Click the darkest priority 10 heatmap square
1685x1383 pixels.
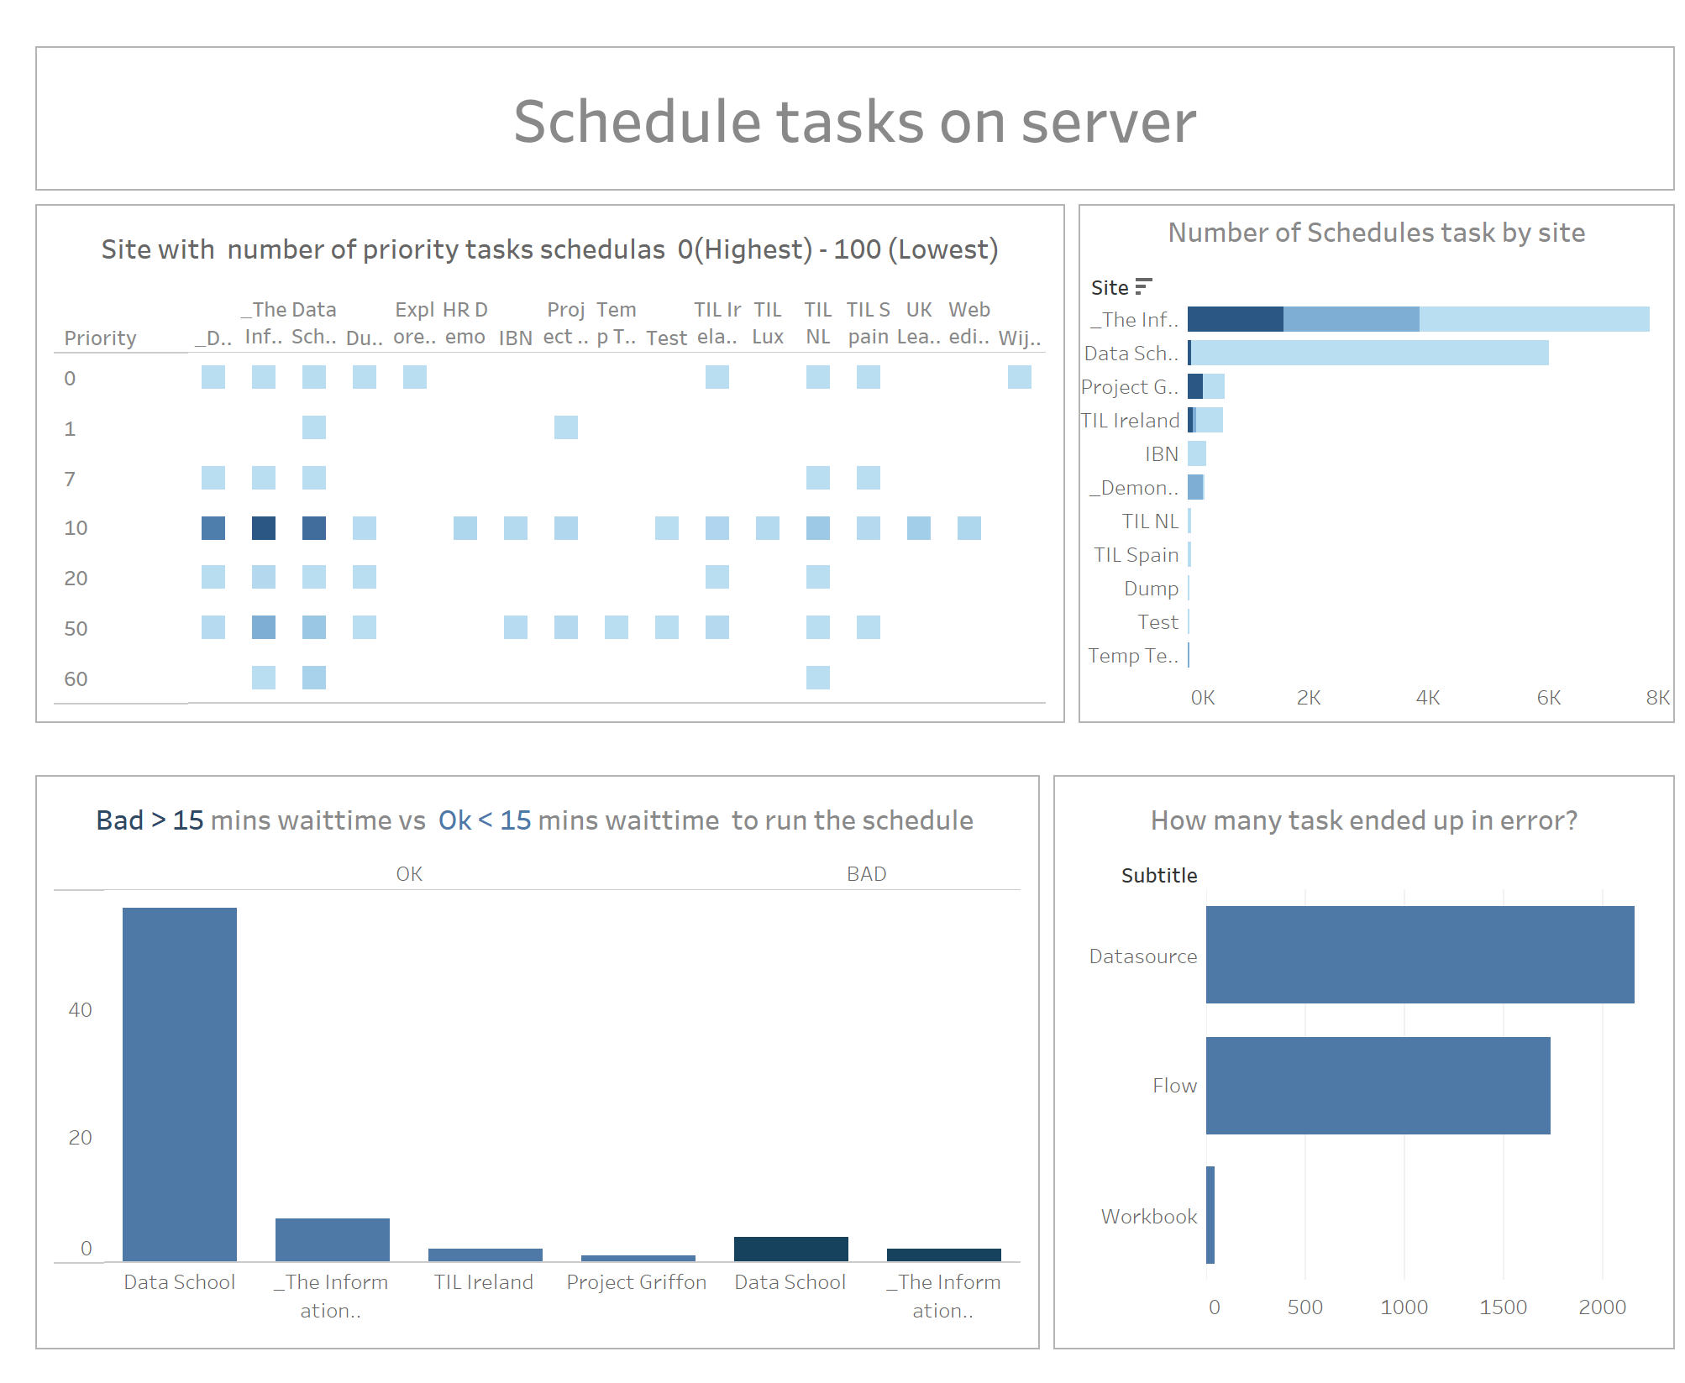264,528
